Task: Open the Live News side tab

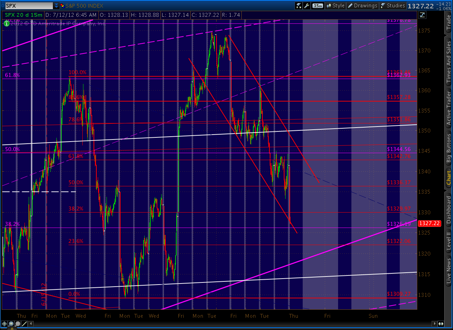Action: (448, 271)
